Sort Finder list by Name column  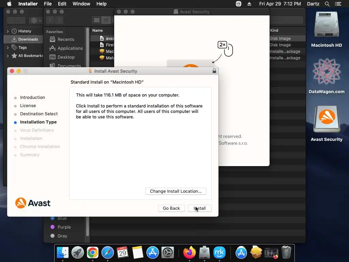click(x=97, y=30)
